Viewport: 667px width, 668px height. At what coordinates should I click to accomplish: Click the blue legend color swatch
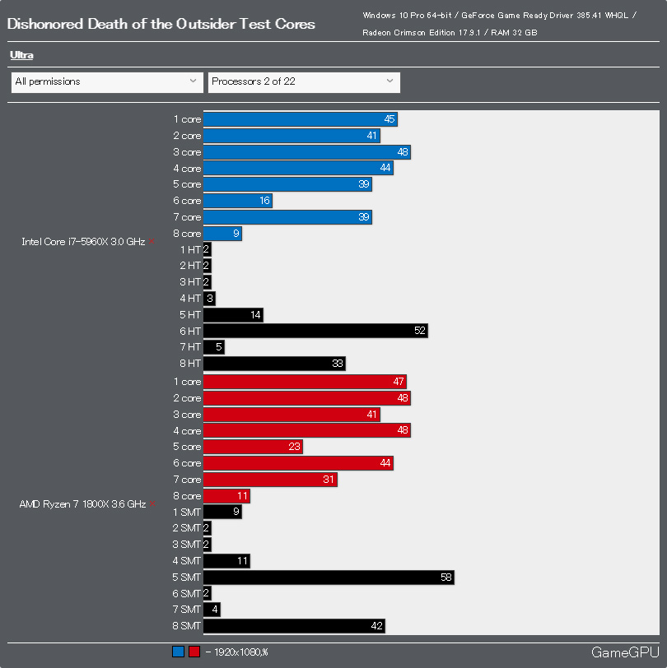[x=178, y=652]
